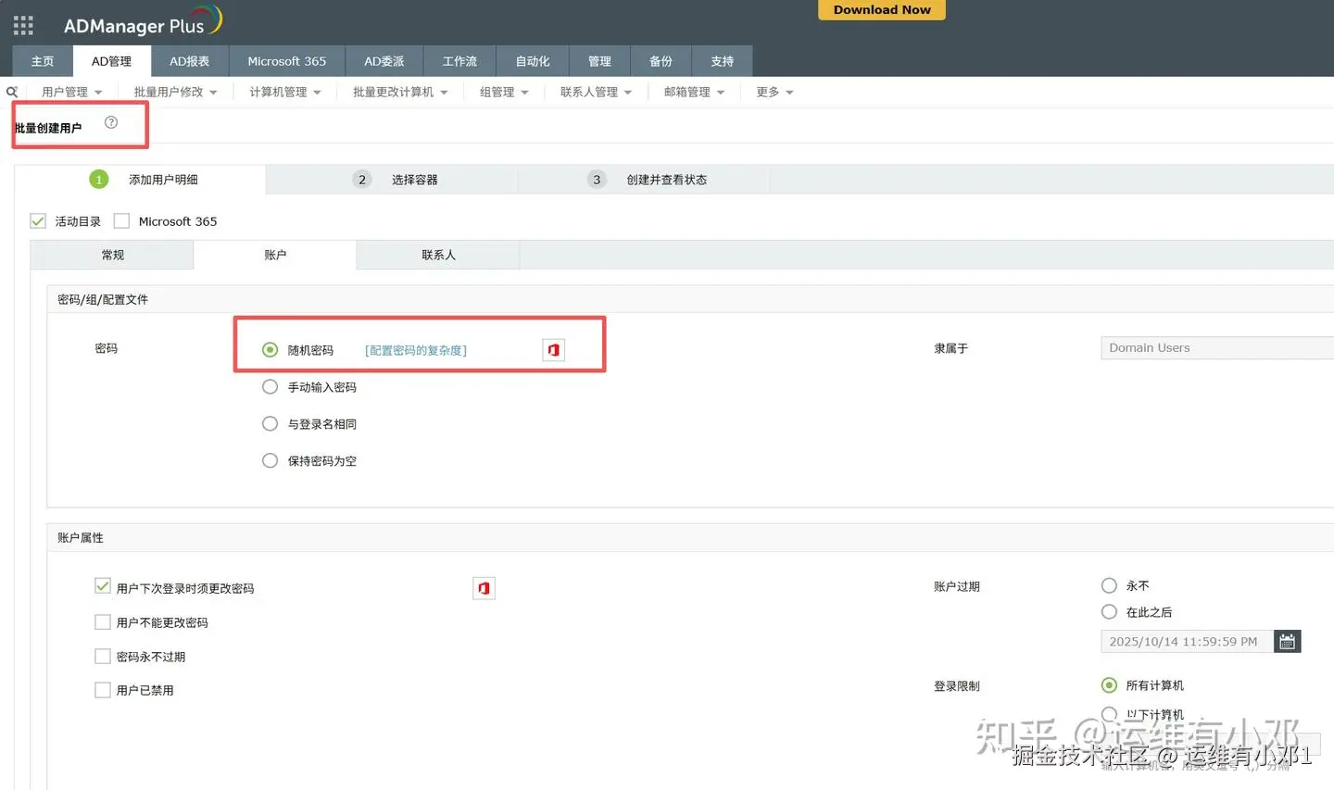Viewport: 1334px width, 790px height.
Task: Expand the 用户管理 dropdown menu
Action: coord(71,92)
